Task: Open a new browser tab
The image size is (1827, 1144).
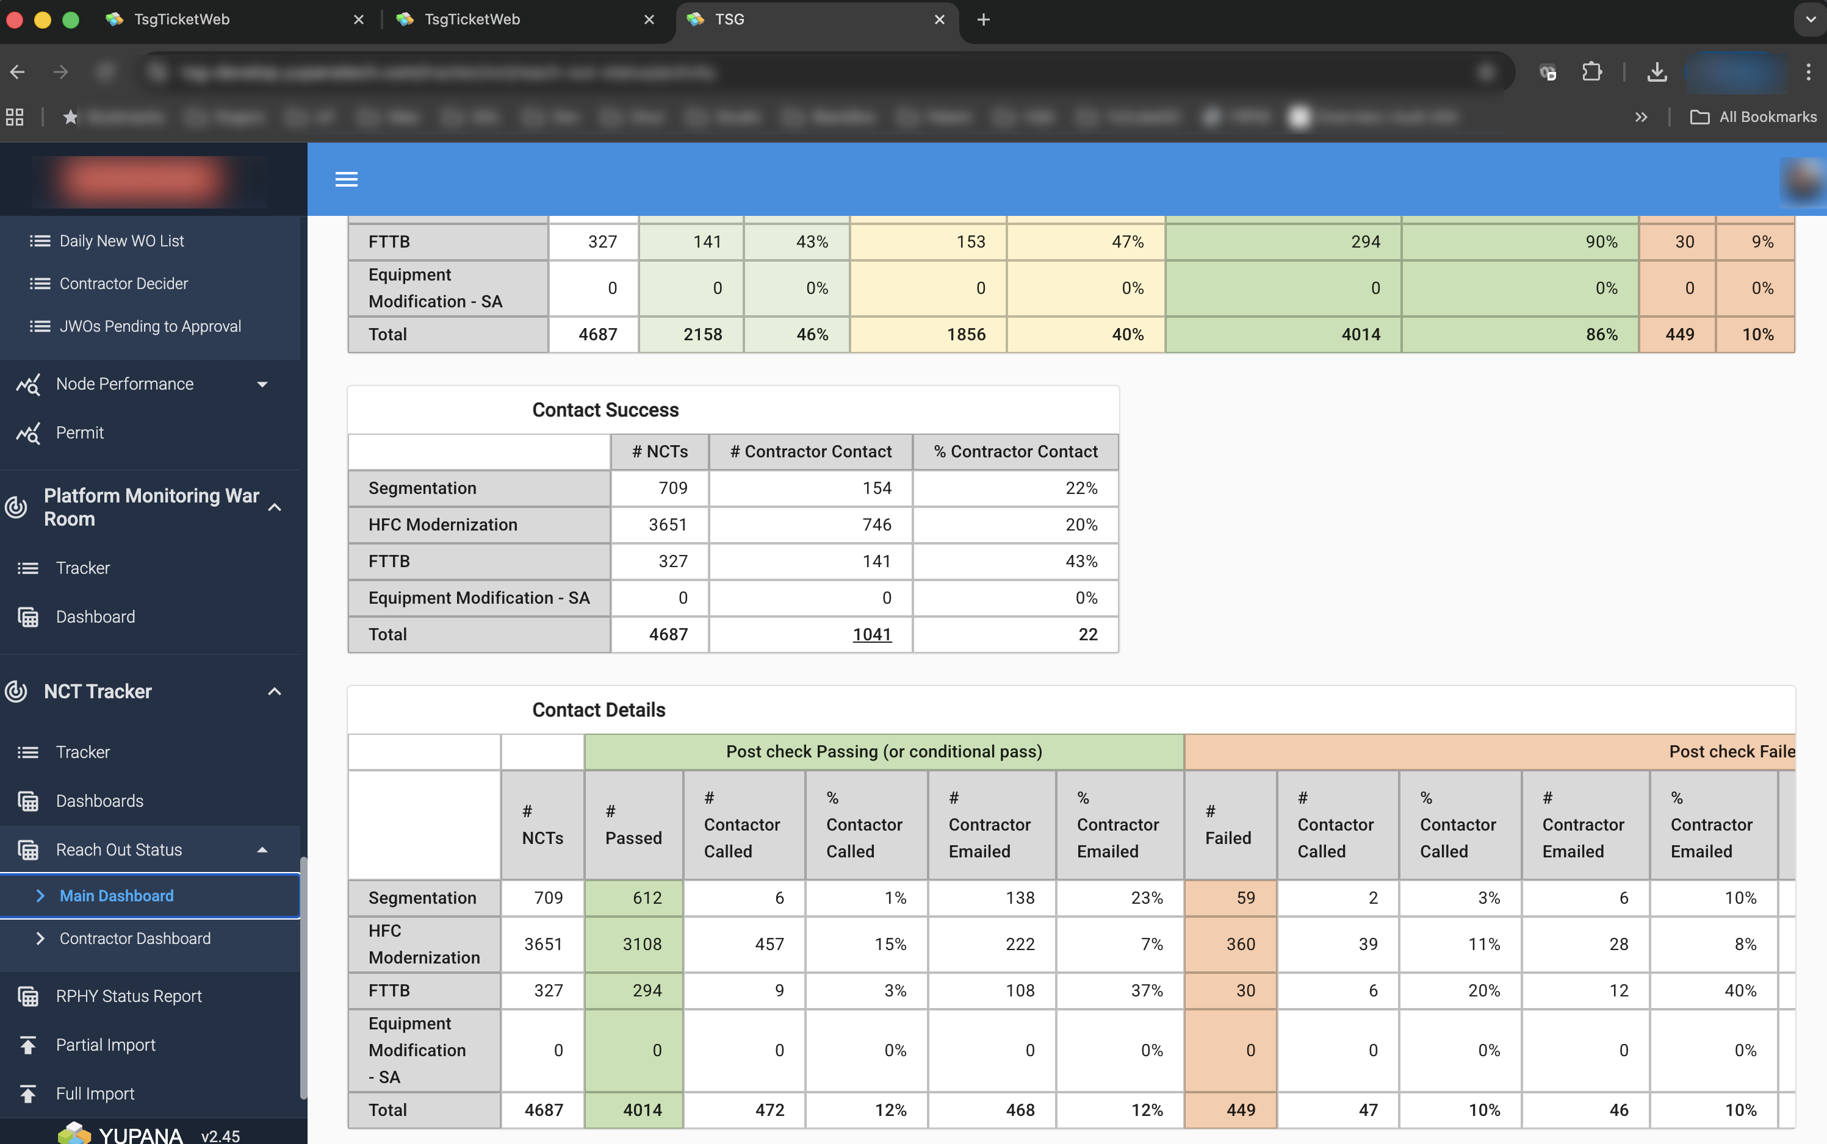Action: pos(983,20)
